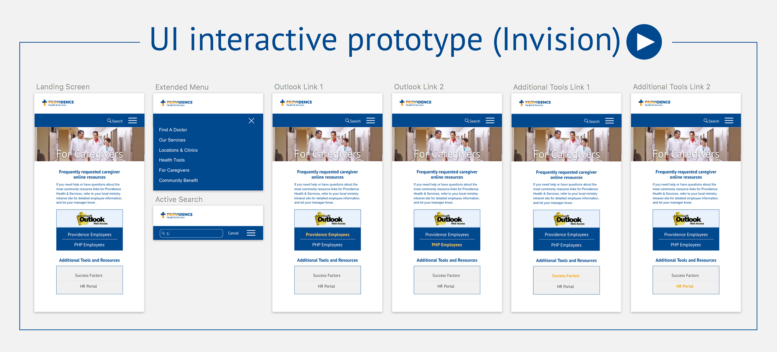Click Success Factors in Landing Screen mockup
Screen dimensions: 777x352
point(89,276)
